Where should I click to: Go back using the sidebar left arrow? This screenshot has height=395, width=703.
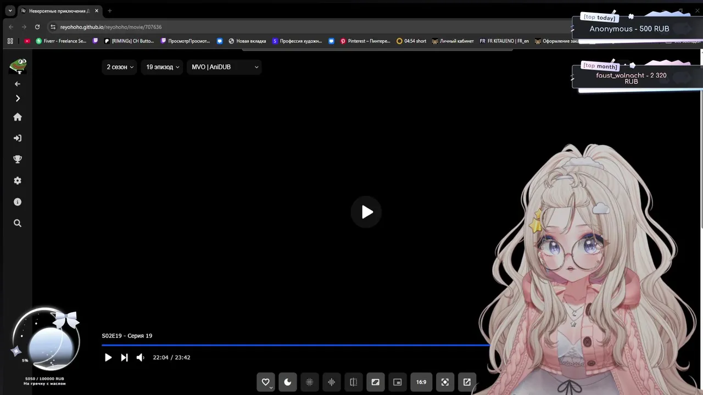(x=18, y=84)
